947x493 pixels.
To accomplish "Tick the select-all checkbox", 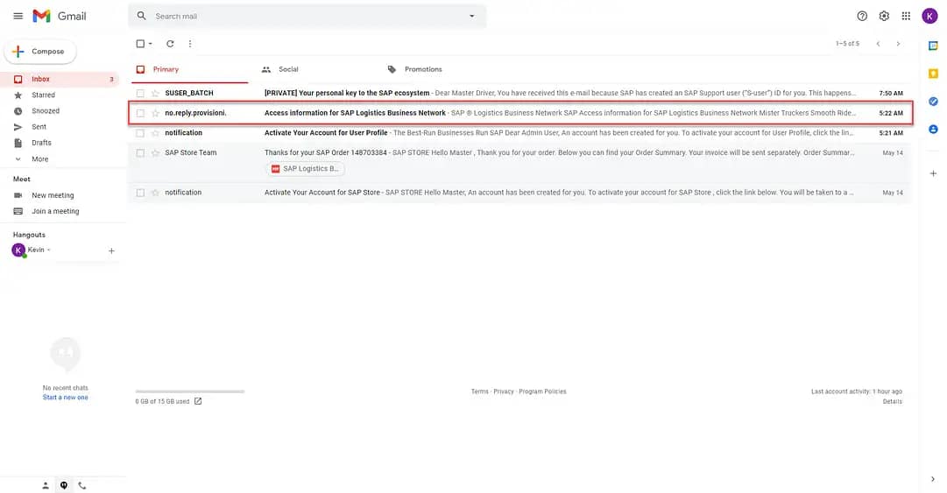I will pyautogui.click(x=140, y=44).
